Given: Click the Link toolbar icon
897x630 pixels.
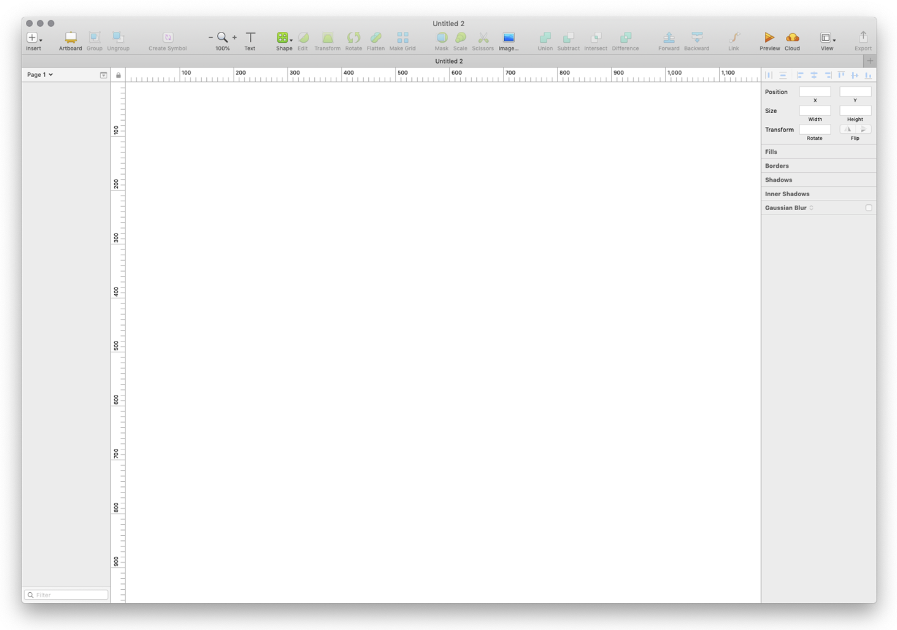Looking at the screenshot, I should (x=734, y=38).
